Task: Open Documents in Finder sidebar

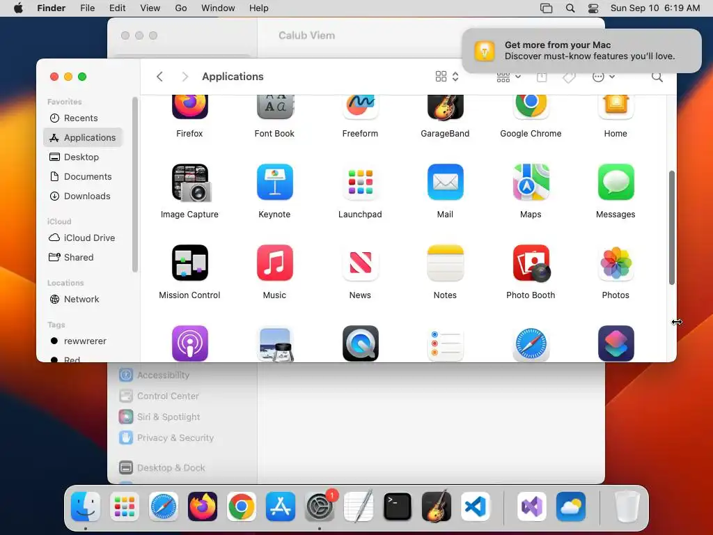Action: tap(83, 176)
